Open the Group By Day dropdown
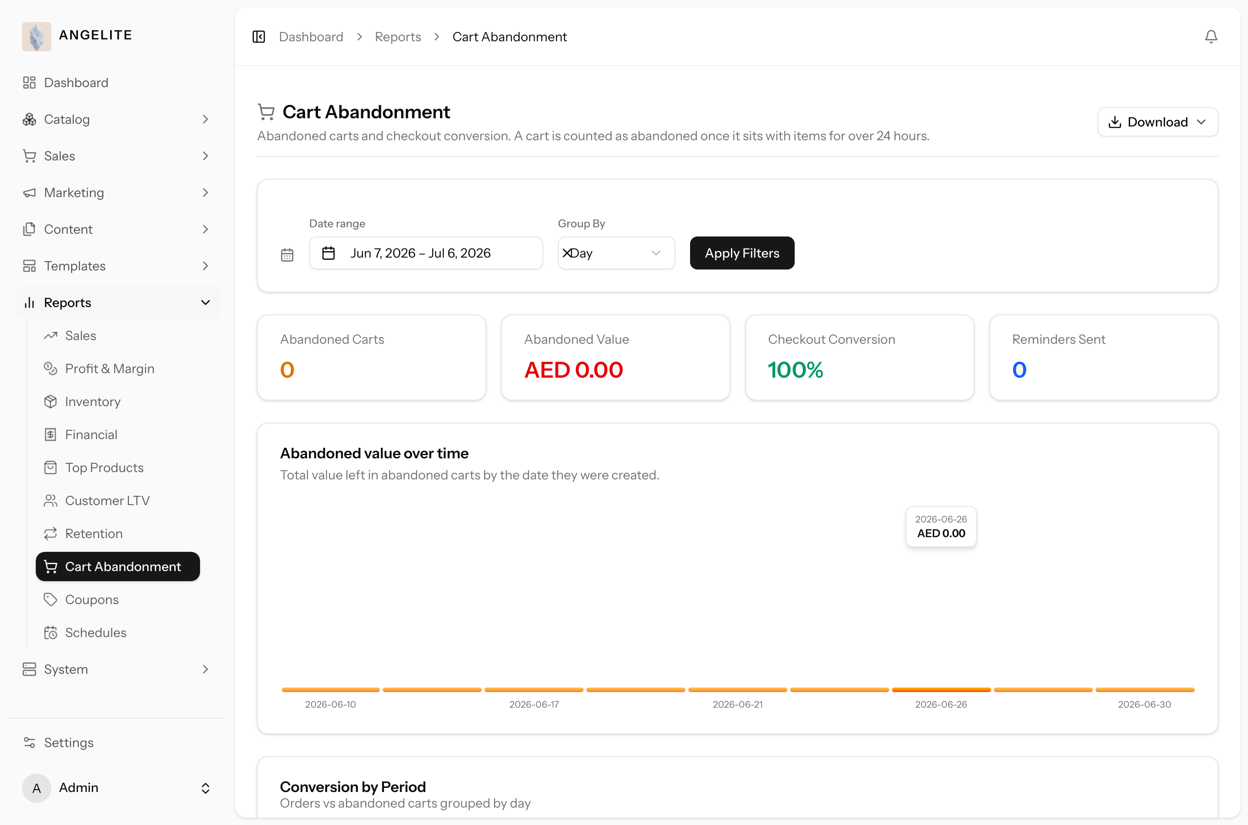This screenshot has height=825, width=1248. point(616,253)
